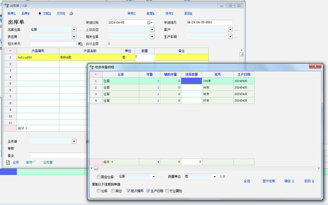Image resolution: width=328 pixels, height=205 pixels.
Task: Click 选择数量 cell for batch 94米
Action: (191, 87)
